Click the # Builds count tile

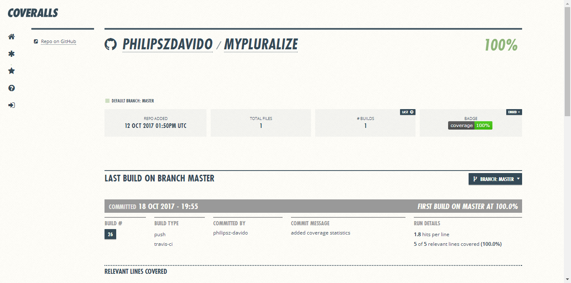click(x=365, y=123)
